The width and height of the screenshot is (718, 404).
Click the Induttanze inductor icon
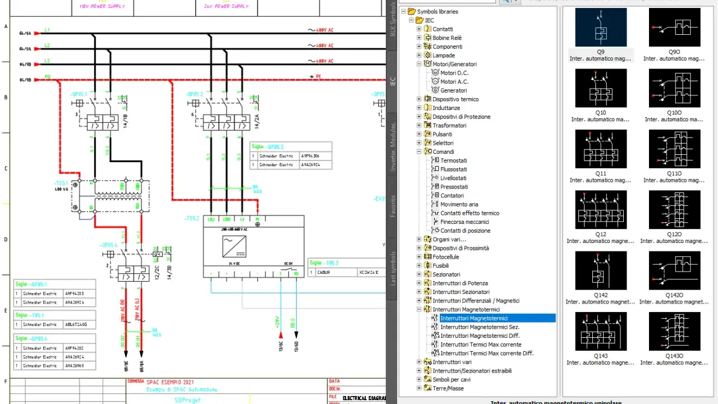click(428, 108)
